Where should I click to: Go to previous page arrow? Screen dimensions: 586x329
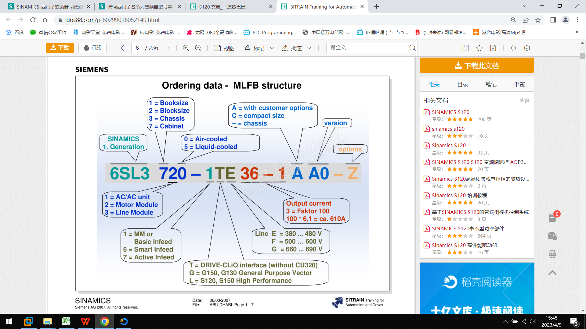click(x=122, y=48)
